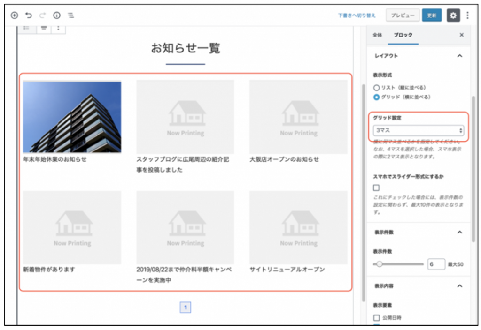Image resolution: width=481 pixels, height=330 pixels.
Task: Collapse the 表示内容 panel section
Action: [x=459, y=286]
